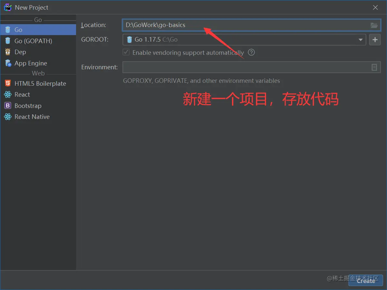387x290 pixels.
Task: Add a new Go SDK with plus button
Action: click(375, 40)
